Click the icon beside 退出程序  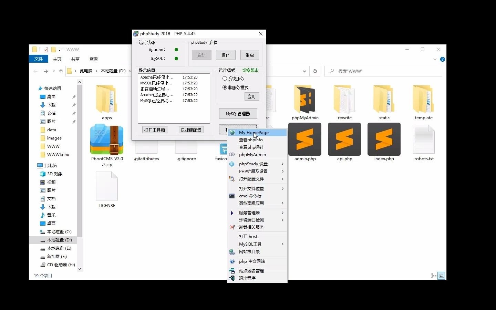pyautogui.click(x=232, y=278)
